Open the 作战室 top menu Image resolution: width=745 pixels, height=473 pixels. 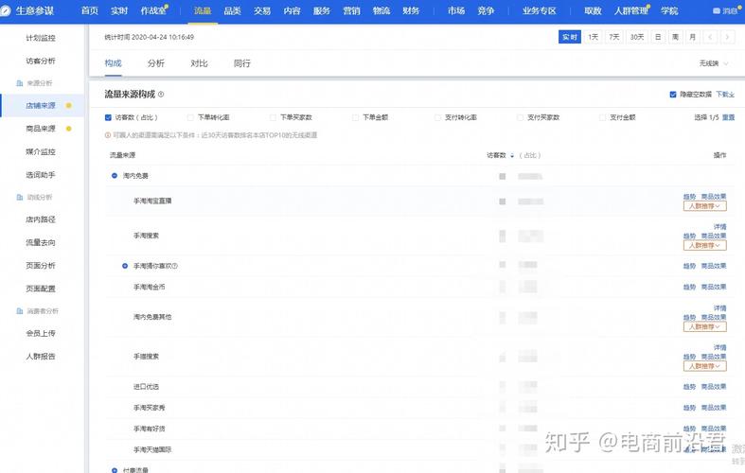(153, 11)
